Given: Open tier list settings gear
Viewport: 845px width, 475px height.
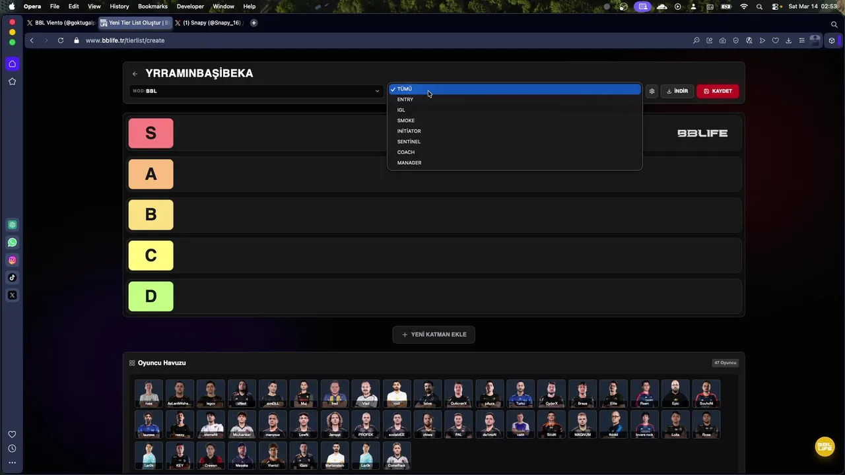Looking at the screenshot, I should (x=652, y=91).
